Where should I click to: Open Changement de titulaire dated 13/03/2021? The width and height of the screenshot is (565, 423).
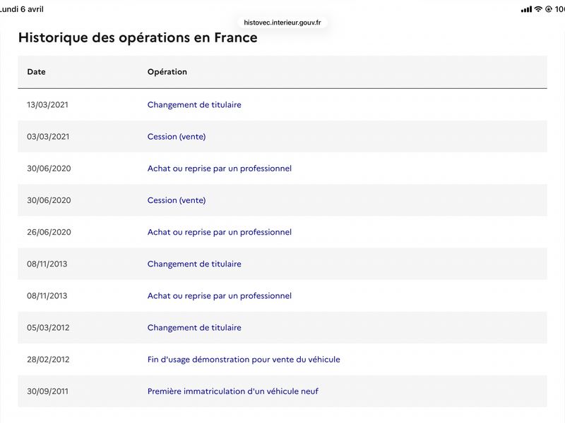(194, 104)
